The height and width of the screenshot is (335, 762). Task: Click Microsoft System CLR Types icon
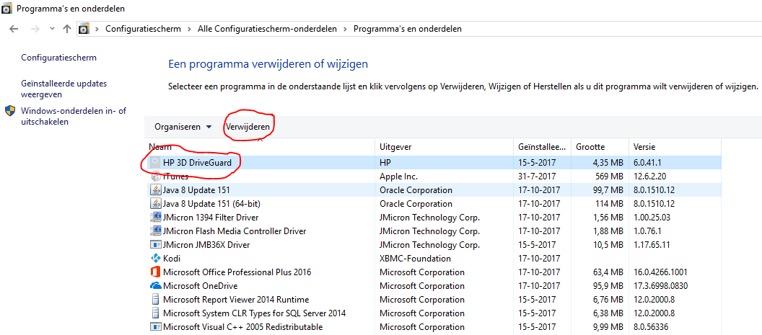pyautogui.click(x=156, y=313)
